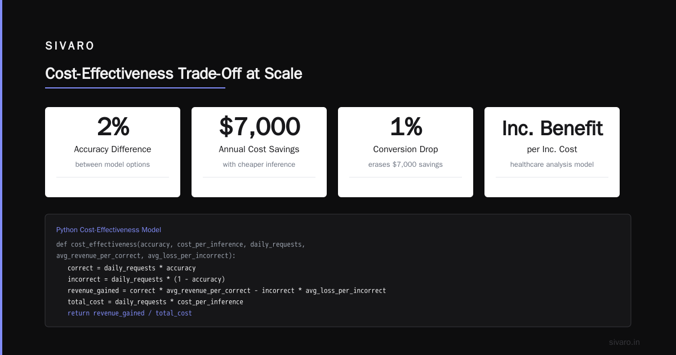Click the 'incorrect = daily_requests' code line

click(146, 279)
